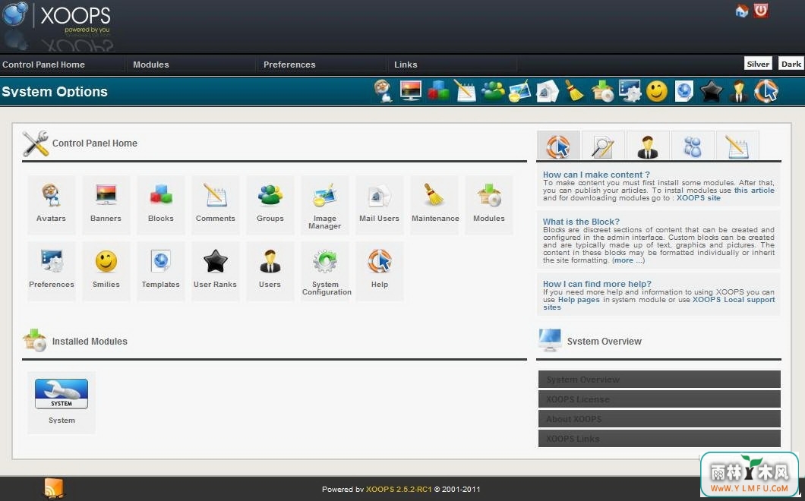Click the Preferences icon in System Options toolbar

tap(630, 91)
